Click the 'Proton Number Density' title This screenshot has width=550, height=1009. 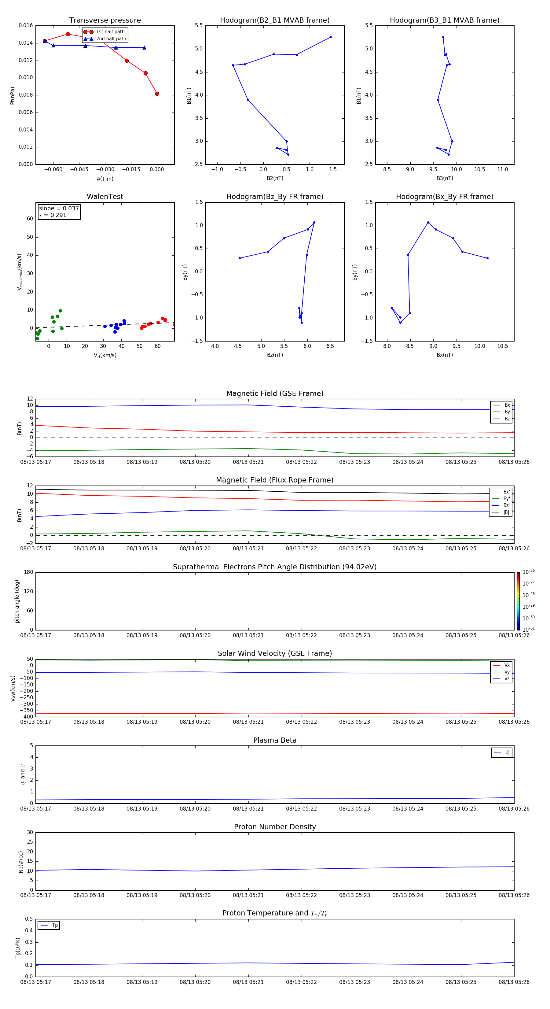coord(275,827)
